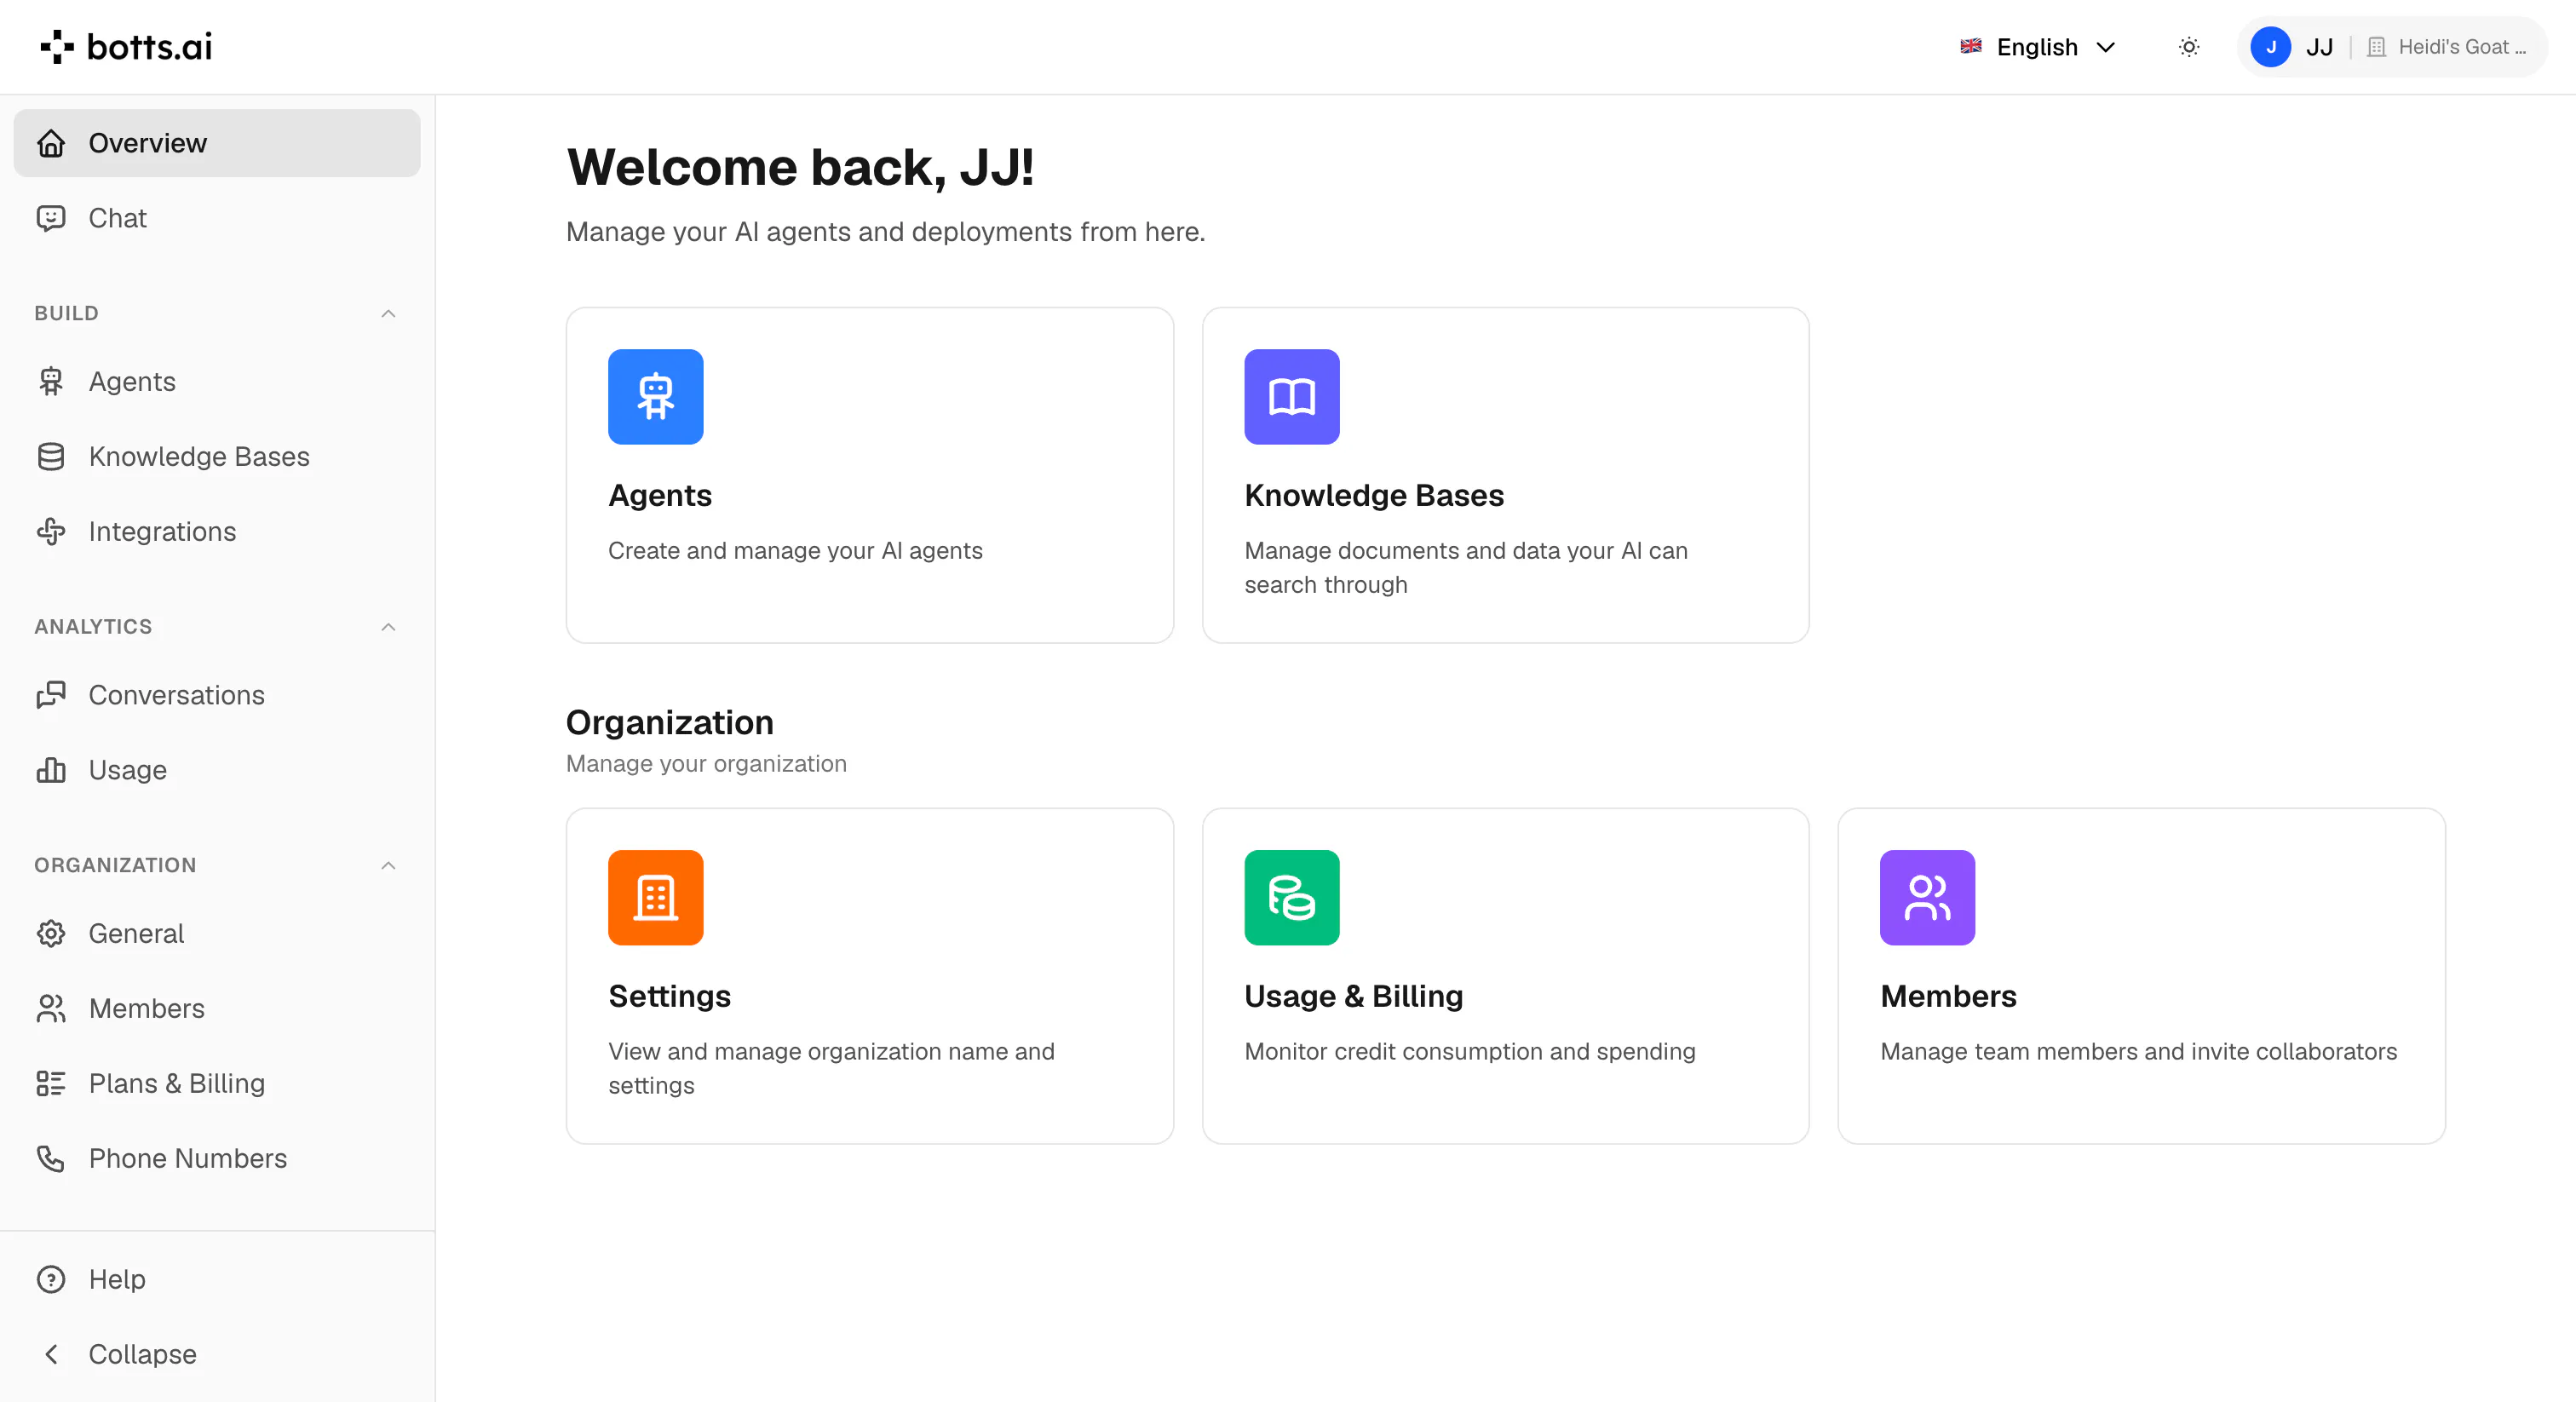
Task: Click the blue Agents robot card icon
Action: pos(656,397)
